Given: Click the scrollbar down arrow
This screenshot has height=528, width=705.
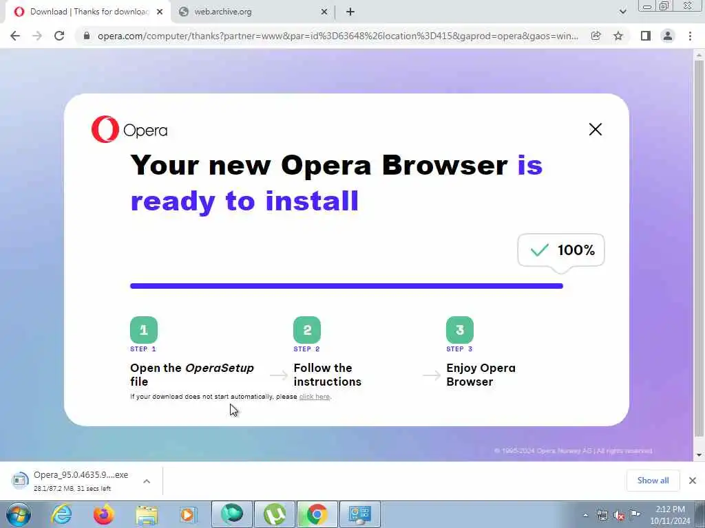Looking at the screenshot, I should coord(699,455).
